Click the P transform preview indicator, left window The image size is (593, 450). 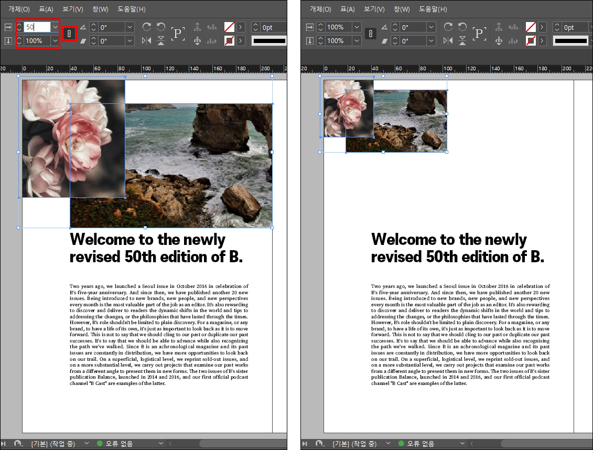[178, 34]
